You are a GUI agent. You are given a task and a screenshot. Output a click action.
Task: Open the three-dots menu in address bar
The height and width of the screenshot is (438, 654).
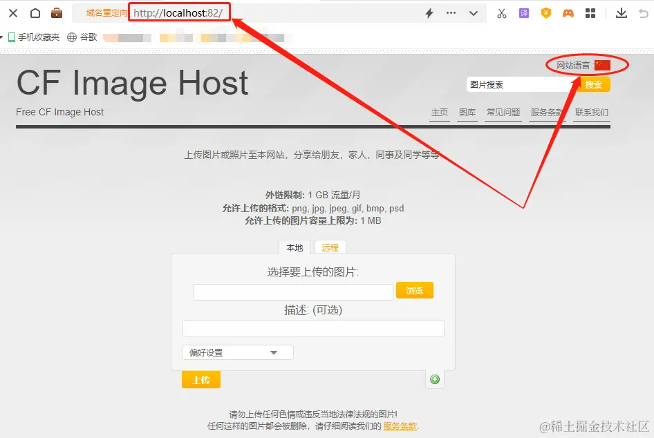451,13
